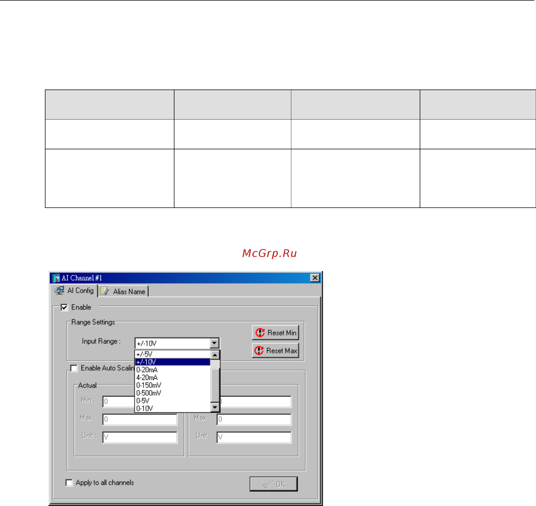Click the Reset Min button
This screenshot has height=506, width=536.
click(x=276, y=333)
